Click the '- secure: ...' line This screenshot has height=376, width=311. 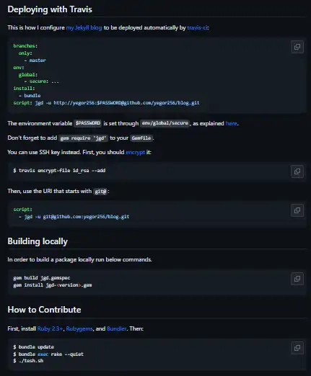41,81
